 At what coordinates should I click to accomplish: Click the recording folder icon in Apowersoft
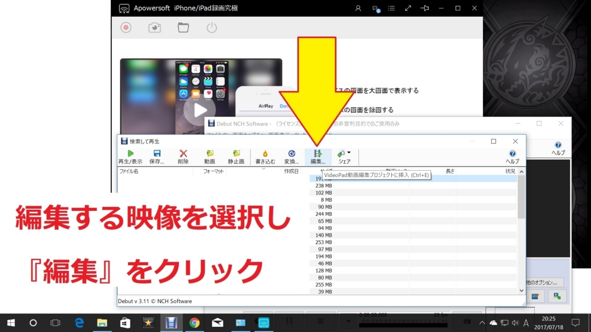click(183, 27)
